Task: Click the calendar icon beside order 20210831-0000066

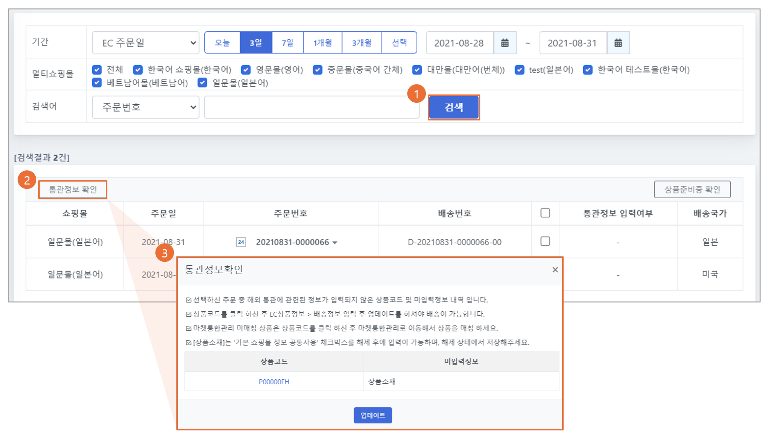Action: click(x=241, y=242)
